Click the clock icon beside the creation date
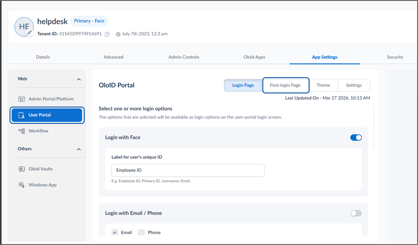 coord(118,34)
